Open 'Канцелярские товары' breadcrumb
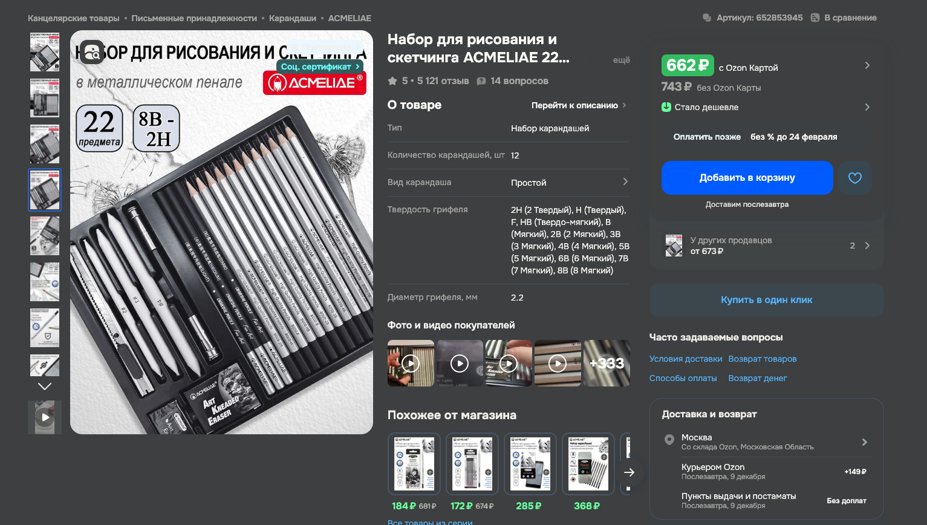 pos(74,18)
